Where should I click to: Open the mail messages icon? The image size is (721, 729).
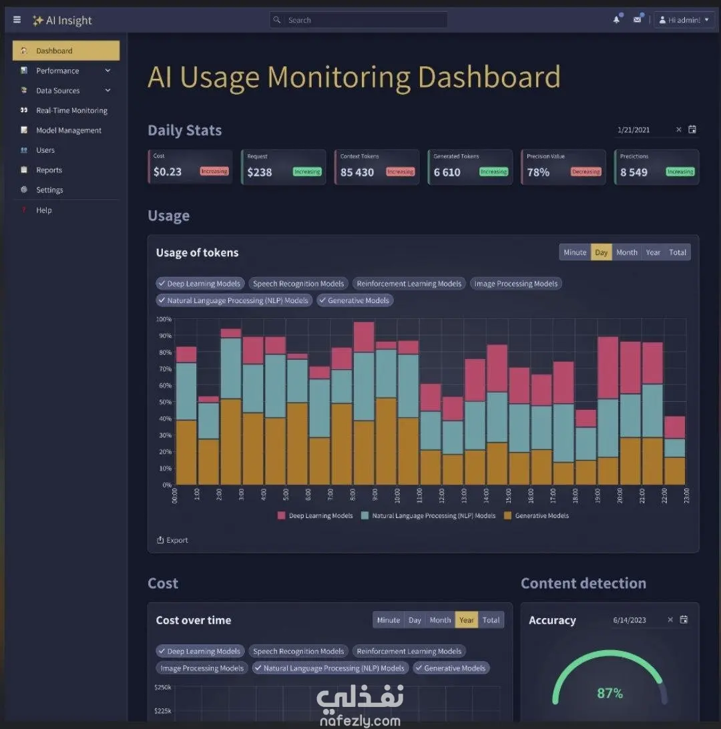(638, 19)
